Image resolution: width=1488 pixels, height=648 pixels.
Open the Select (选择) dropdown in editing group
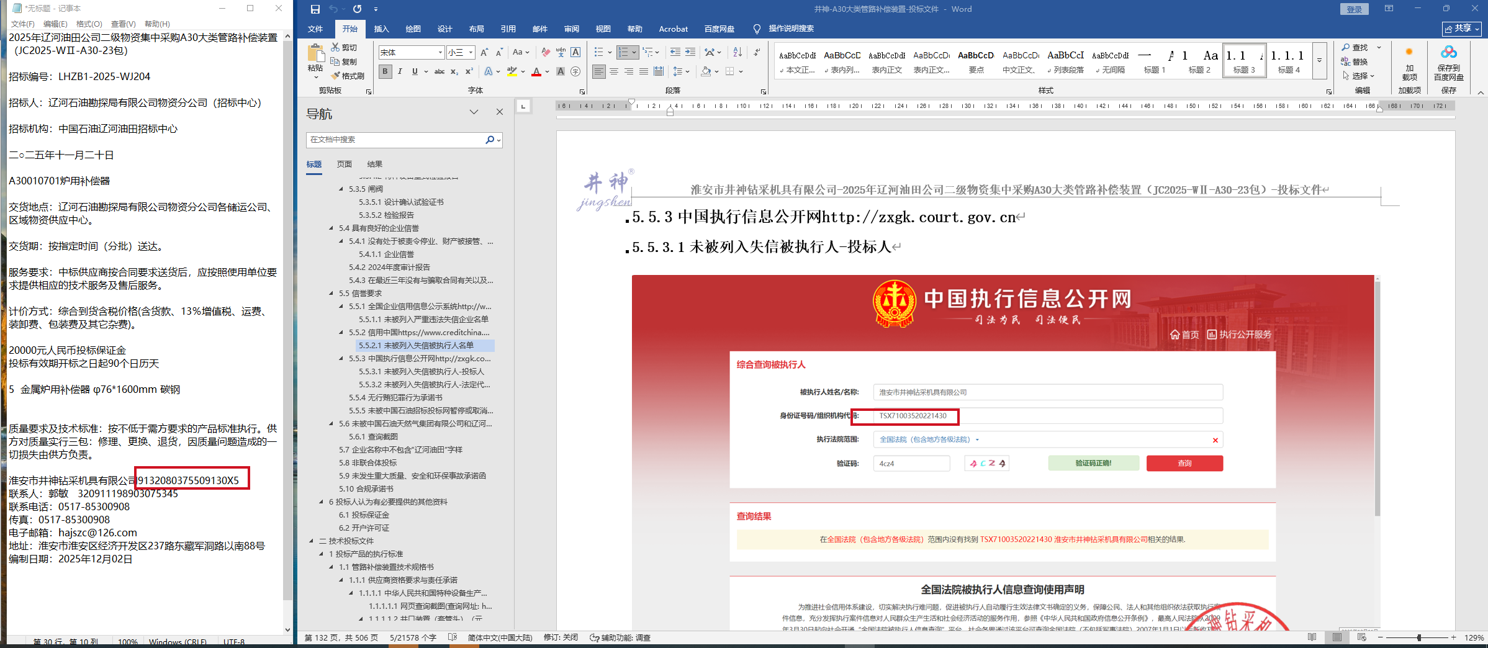1358,76
